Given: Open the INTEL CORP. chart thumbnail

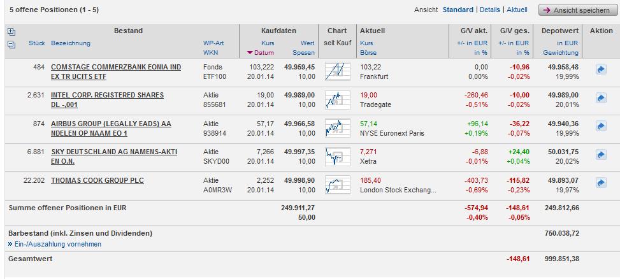Looking at the screenshot, I should [338, 99].
